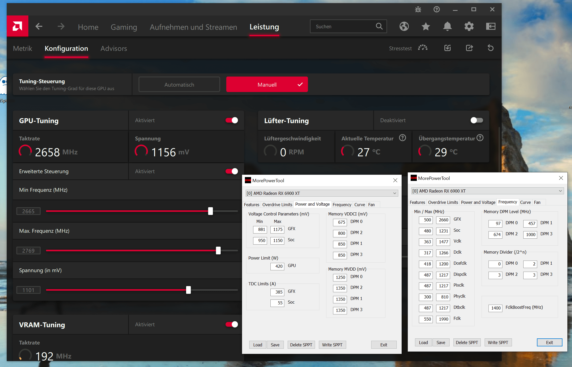Select the Automatisch tuning button
Viewport: 572px width, 367px height.
179,85
